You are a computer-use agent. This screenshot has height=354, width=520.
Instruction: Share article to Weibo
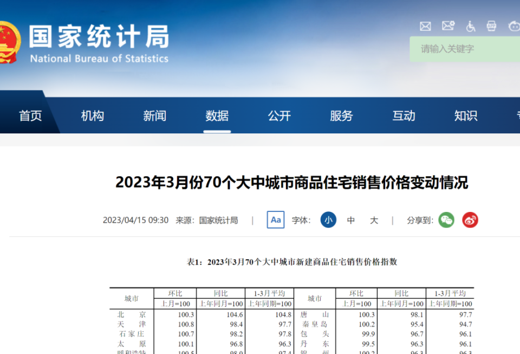click(x=470, y=220)
